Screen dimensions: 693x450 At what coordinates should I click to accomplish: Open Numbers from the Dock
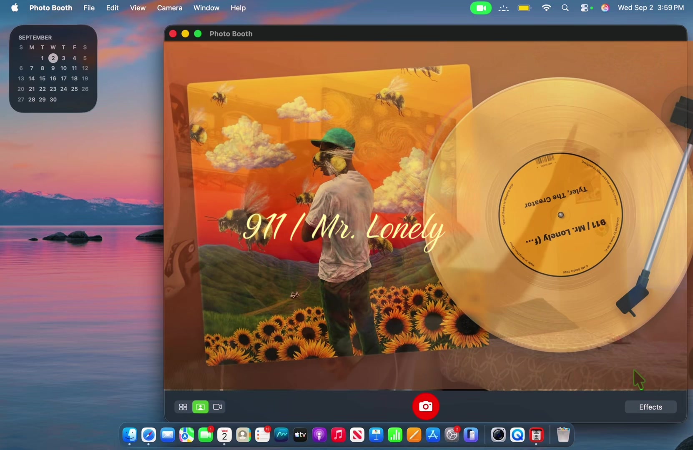coord(395,435)
